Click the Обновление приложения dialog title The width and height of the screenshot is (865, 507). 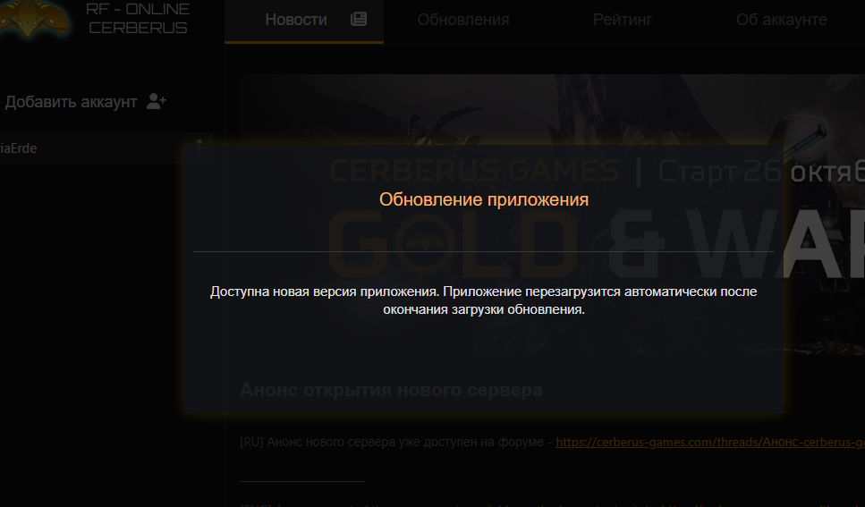pos(484,199)
